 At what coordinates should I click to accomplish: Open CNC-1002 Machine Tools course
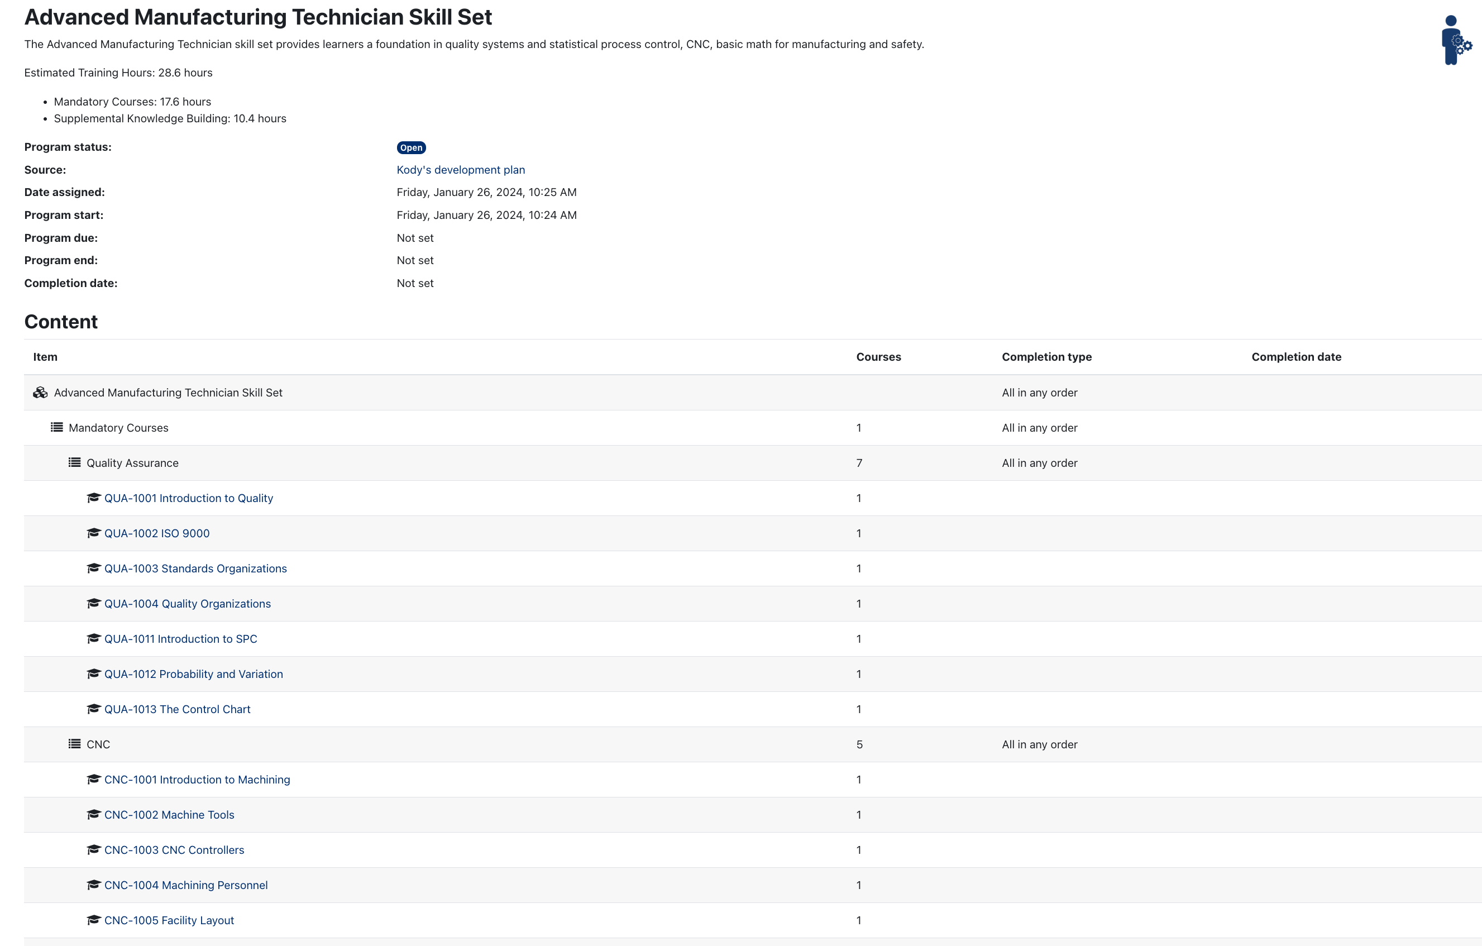(x=169, y=814)
